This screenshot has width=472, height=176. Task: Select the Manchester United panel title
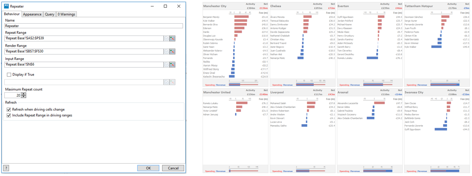pyautogui.click(x=217, y=92)
